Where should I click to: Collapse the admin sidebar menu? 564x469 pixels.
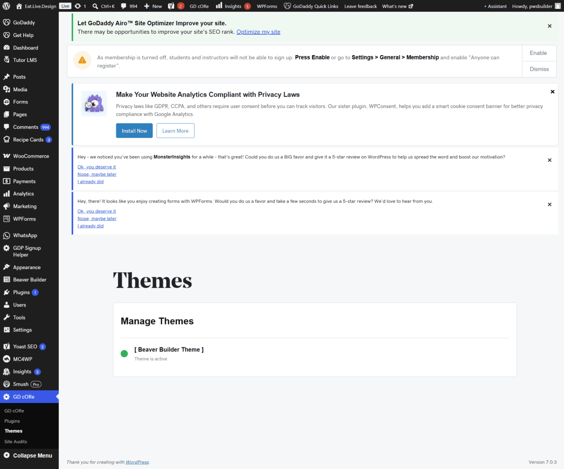pos(29,456)
